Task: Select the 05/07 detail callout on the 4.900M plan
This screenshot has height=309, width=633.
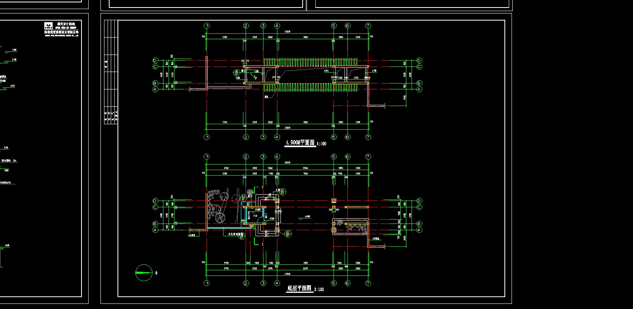Action: tap(237, 73)
